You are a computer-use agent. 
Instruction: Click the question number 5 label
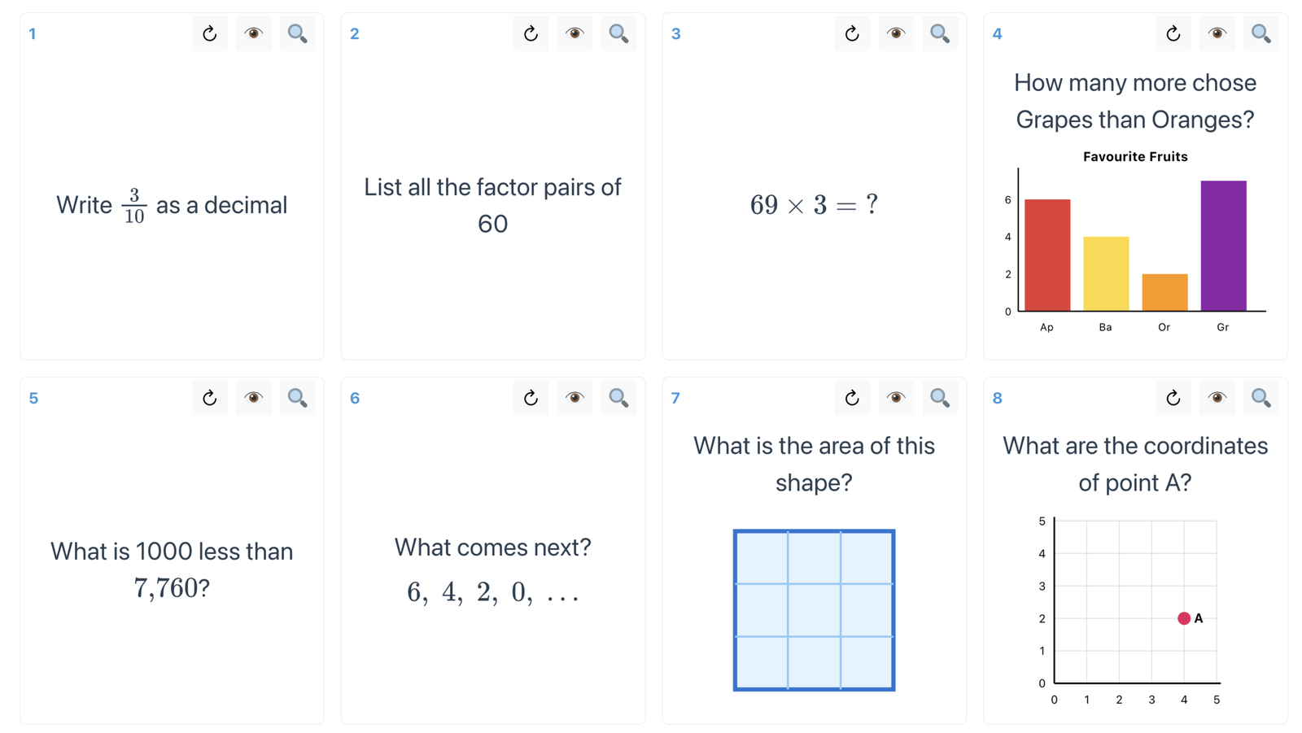pos(33,399)
